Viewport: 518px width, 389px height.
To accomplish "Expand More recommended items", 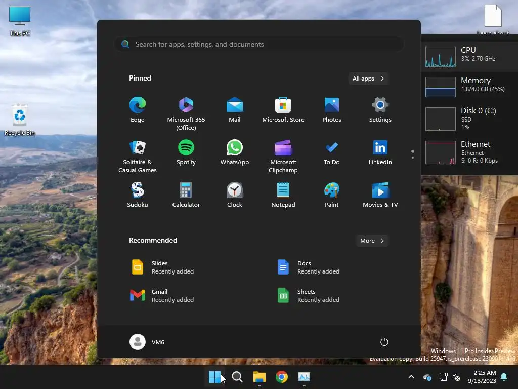I will (372, 241).
